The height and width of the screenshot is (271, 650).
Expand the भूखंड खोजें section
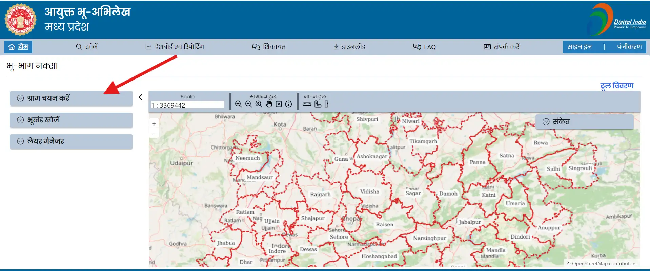point(71,120)
